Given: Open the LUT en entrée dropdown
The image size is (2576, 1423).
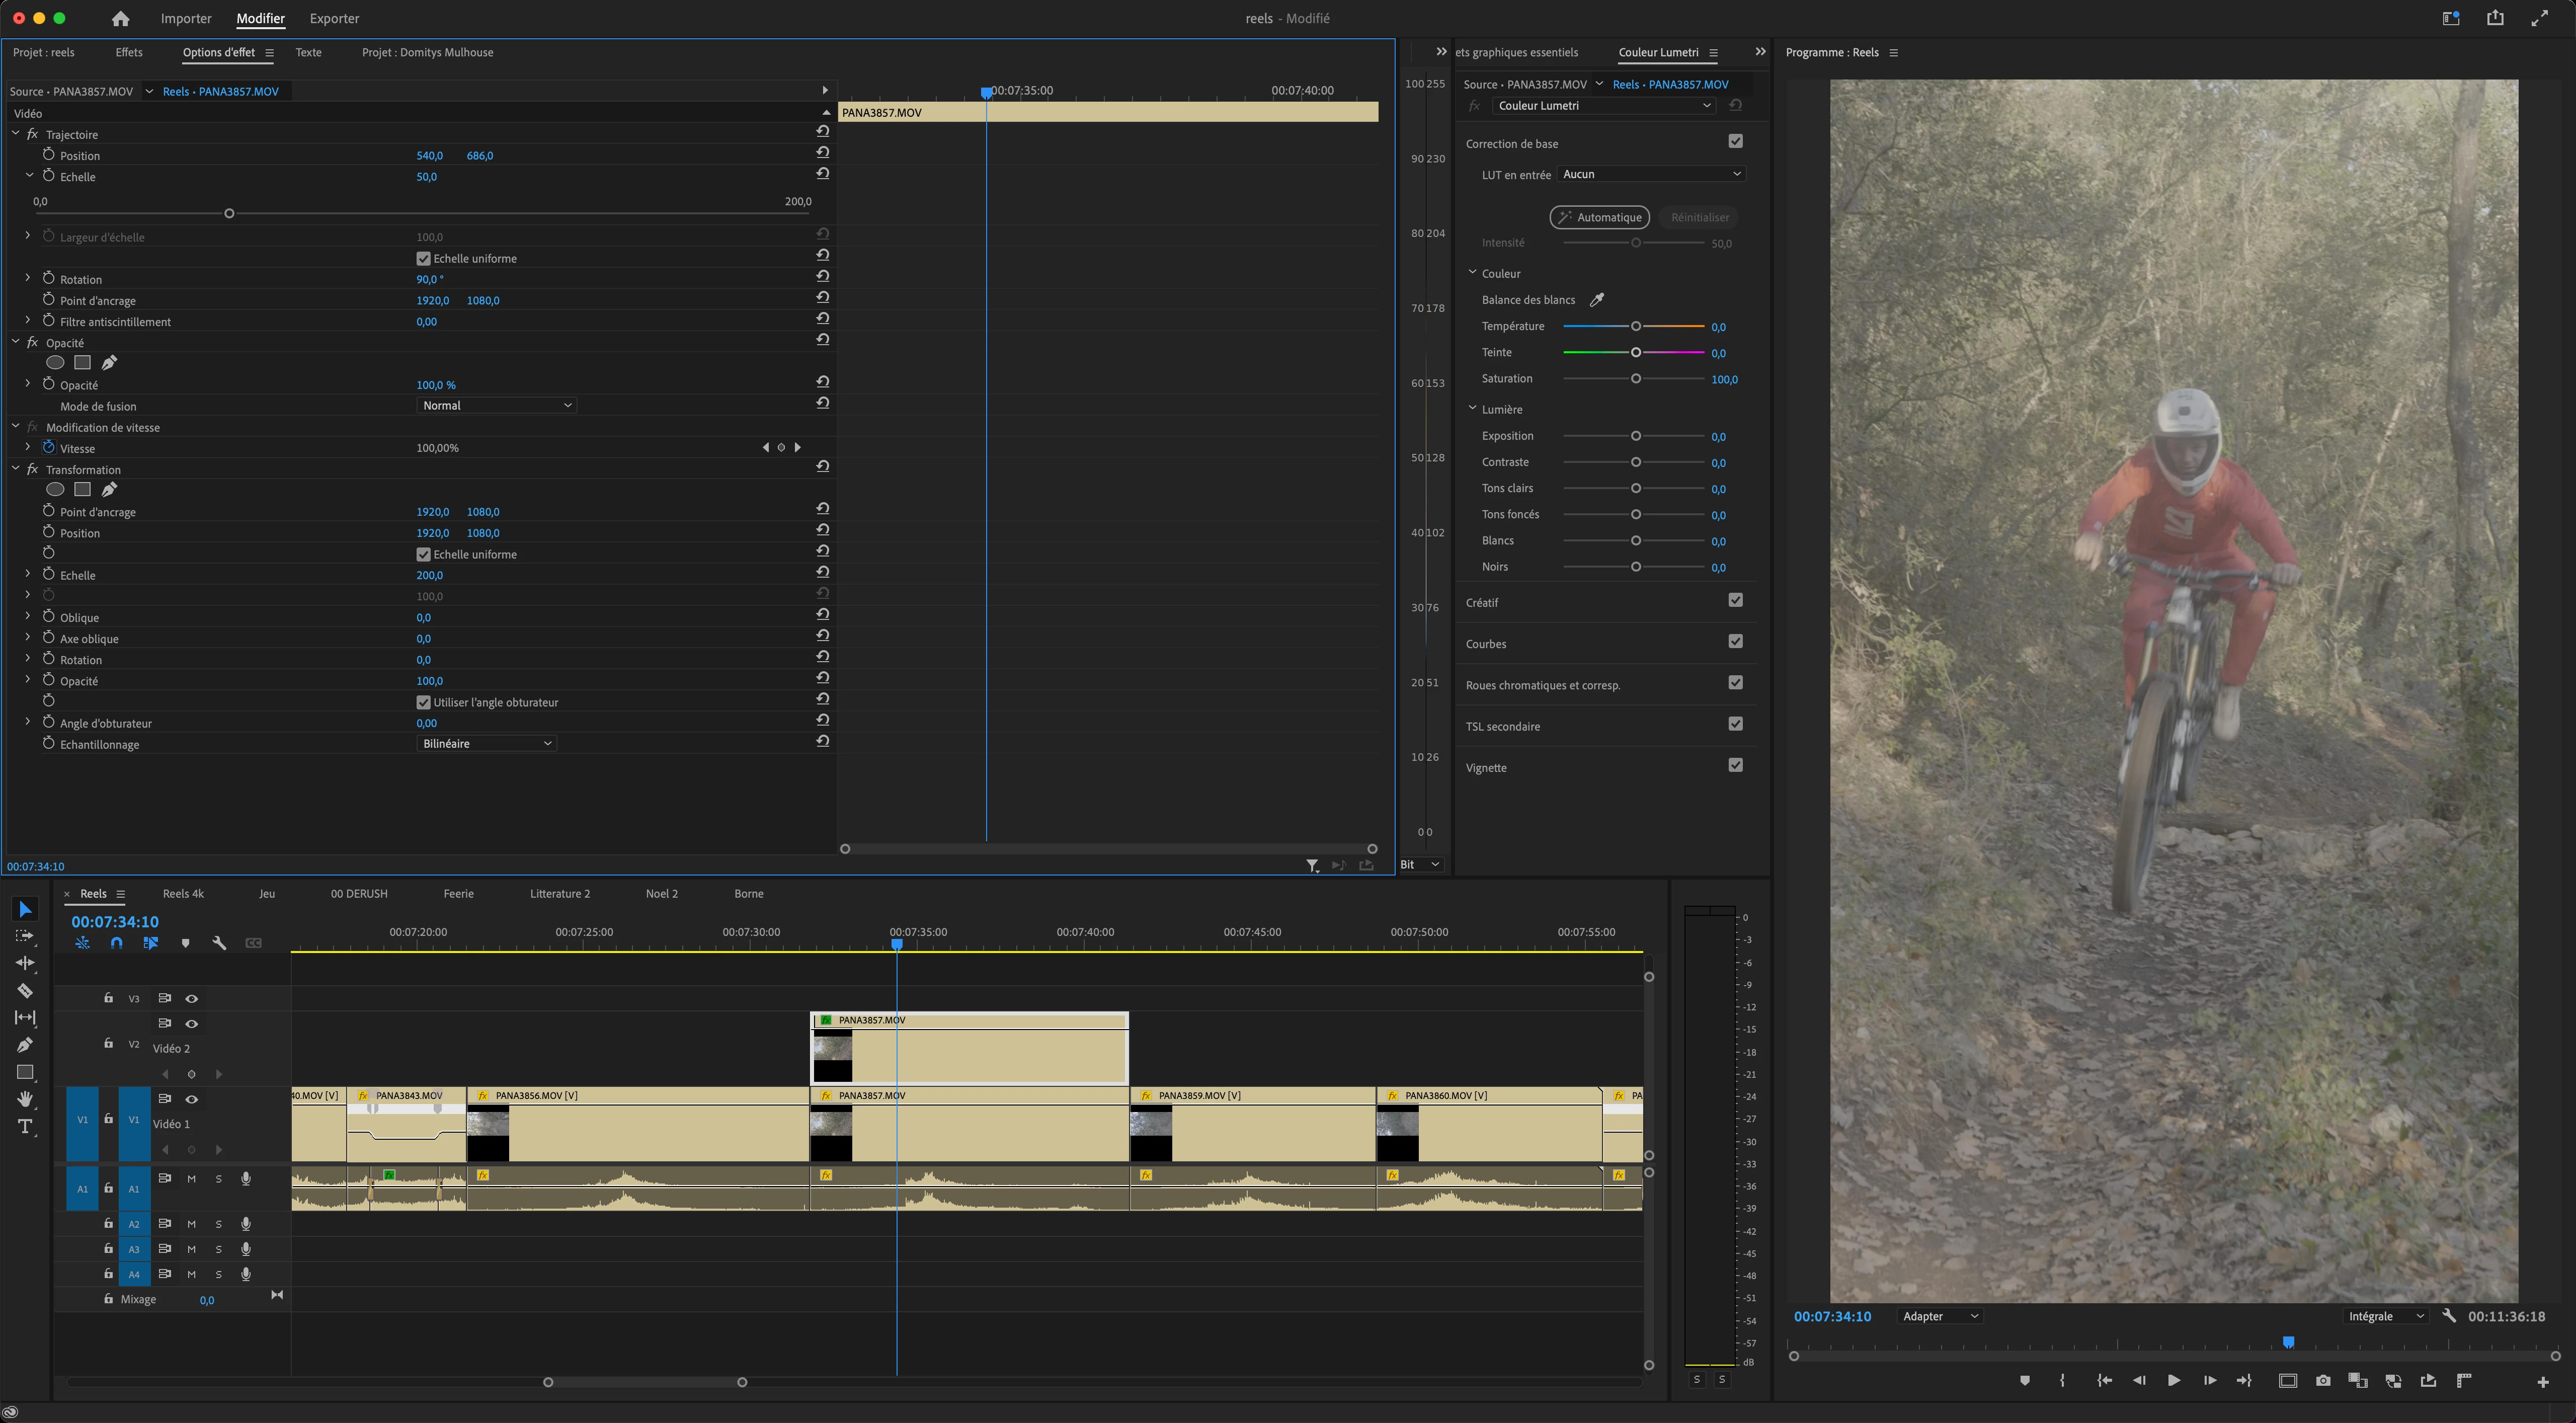Looking at the screenshot, I should pyautogui.click(x=1651, y=174).
